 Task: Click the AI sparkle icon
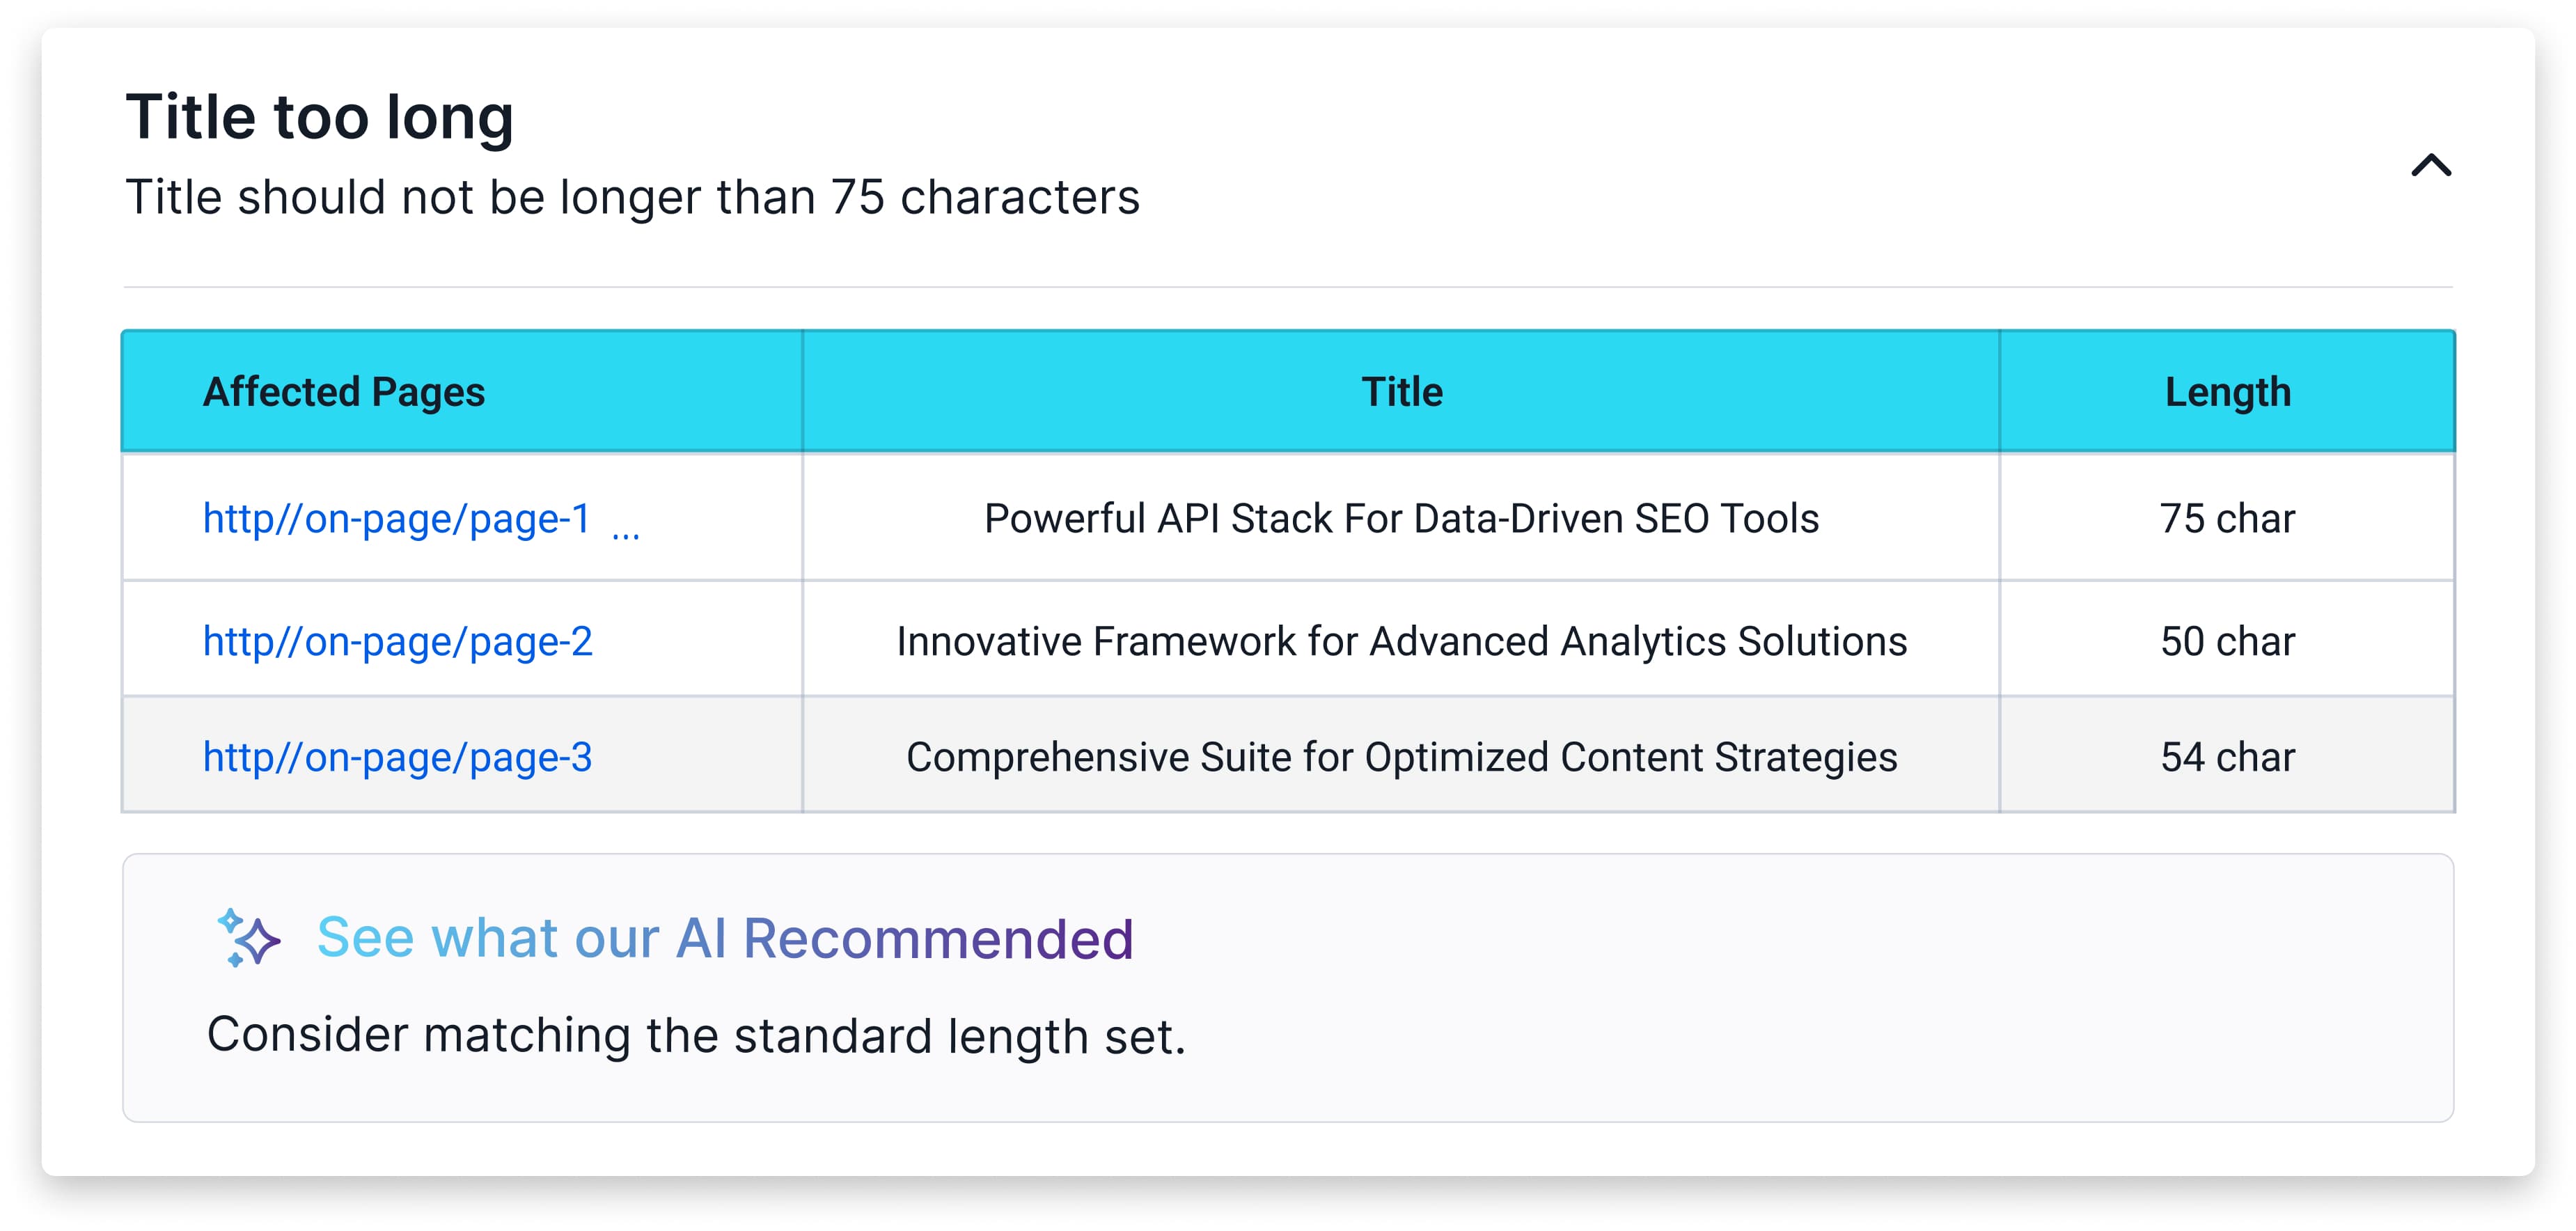tap(248, 938)
